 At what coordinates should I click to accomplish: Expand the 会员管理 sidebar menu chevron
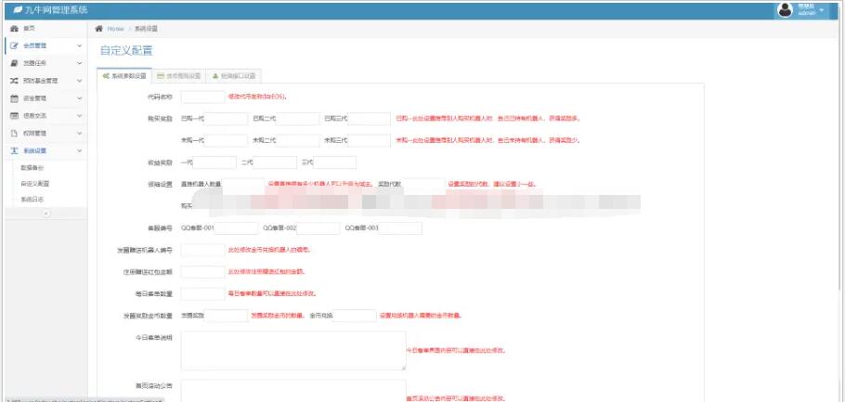pyautogui.click(x=78, y=45)
